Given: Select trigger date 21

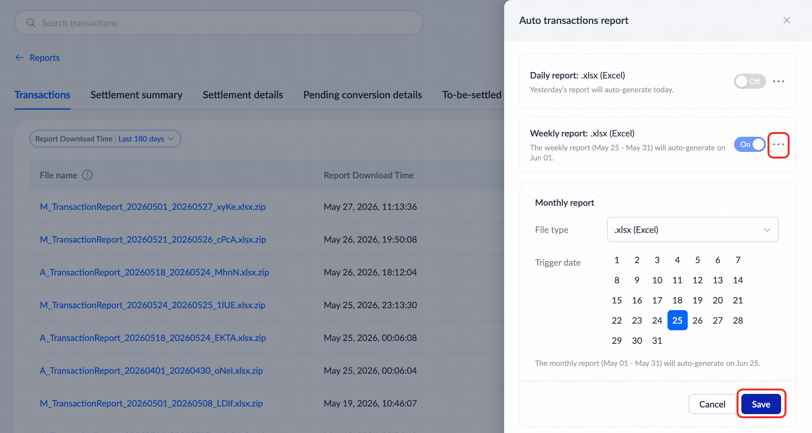Looking at the screenshot, I should 738,300.
